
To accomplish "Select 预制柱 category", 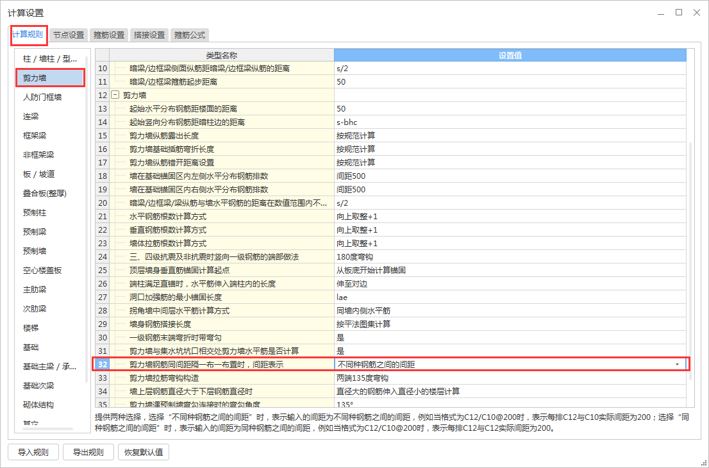I will coord(50,212).
